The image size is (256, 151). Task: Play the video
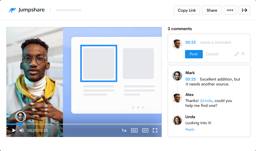[14, 130]
